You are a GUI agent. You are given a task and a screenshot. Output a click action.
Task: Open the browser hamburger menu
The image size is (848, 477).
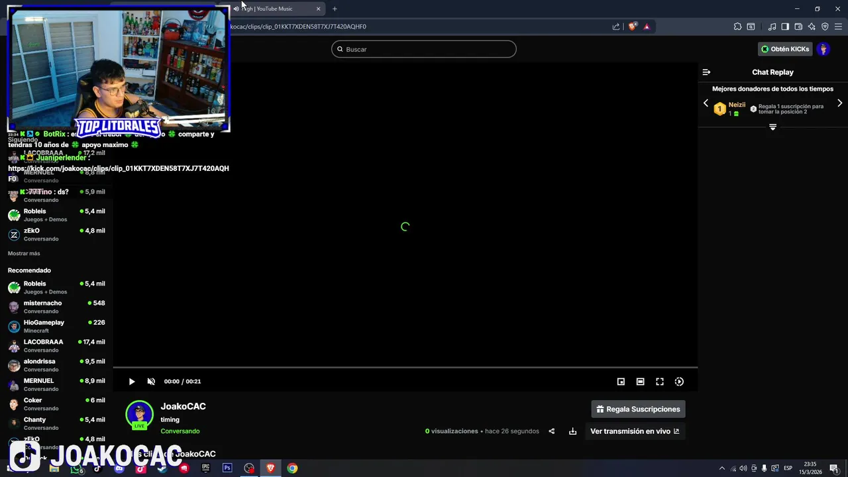click(x=838, y=26)
